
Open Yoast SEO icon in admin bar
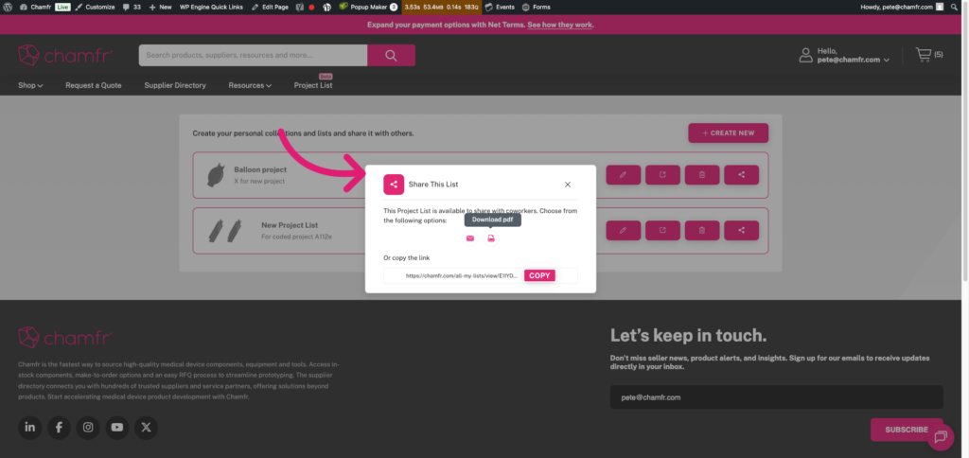click(299, 7)
